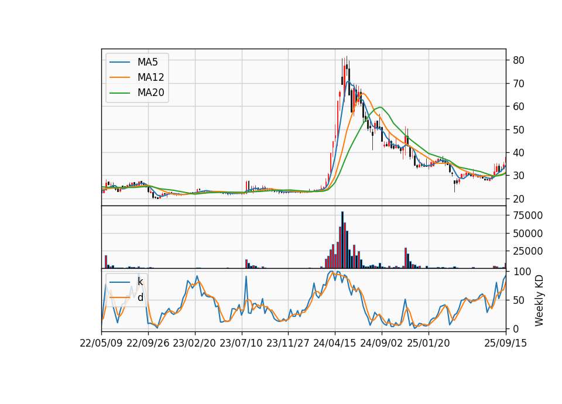Click the volume axis value 75000
This screenshot has height=404, width=562.
pyautogui.click(x=527, y=215)
